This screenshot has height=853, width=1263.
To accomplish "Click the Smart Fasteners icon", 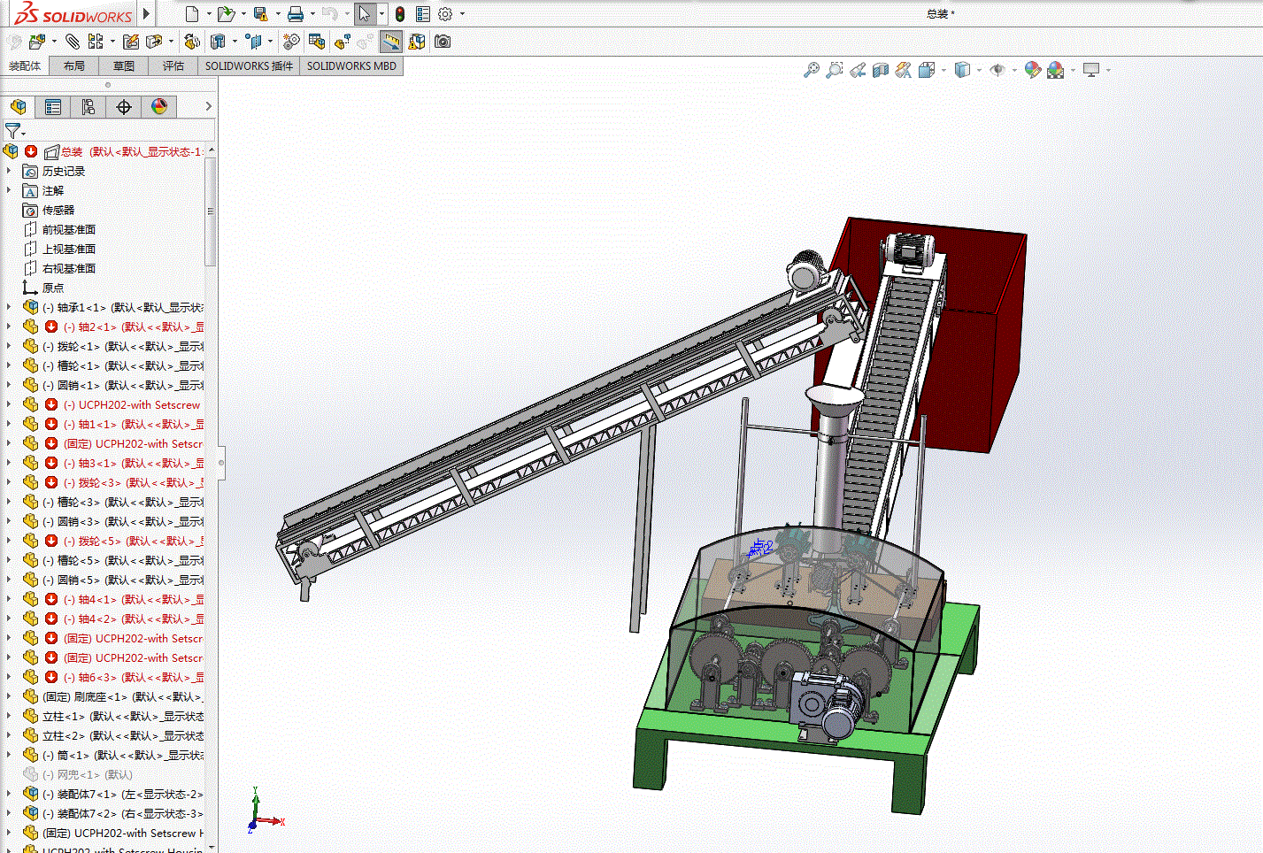I will pos(131,42).
